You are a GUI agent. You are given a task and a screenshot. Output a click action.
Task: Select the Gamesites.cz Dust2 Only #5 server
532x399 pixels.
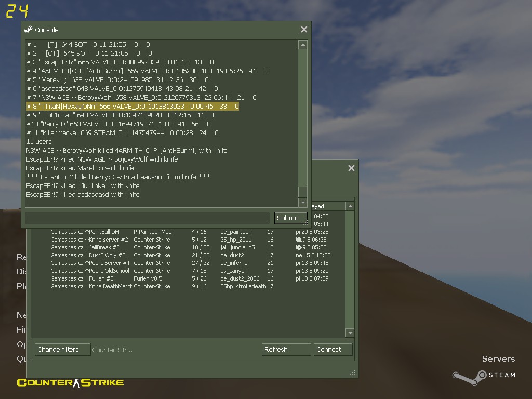[190, 255]
